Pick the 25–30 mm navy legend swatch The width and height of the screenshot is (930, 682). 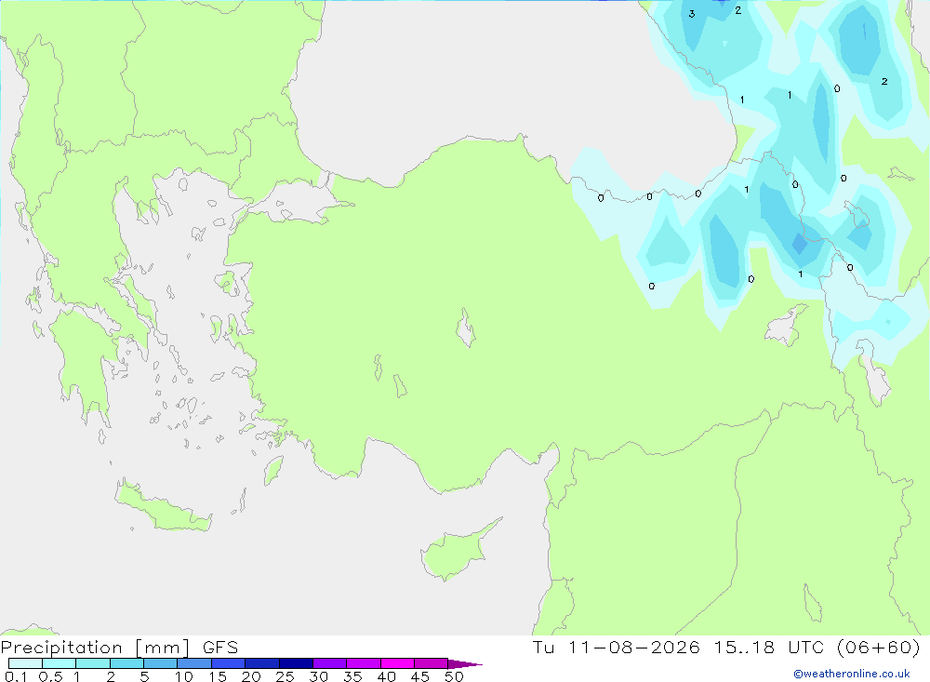pyautogui.click(x=296, y=663)
